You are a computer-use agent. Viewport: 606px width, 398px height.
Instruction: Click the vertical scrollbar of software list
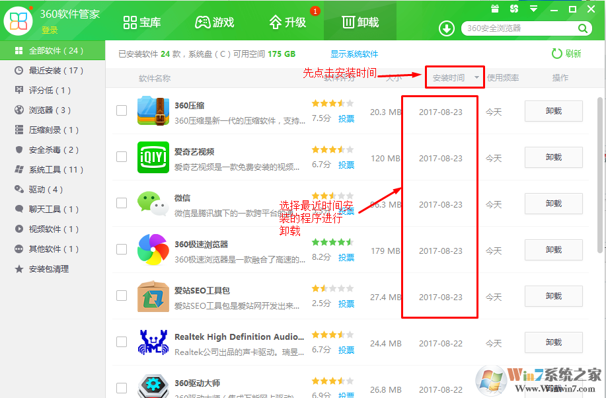[x=600, y=175]
